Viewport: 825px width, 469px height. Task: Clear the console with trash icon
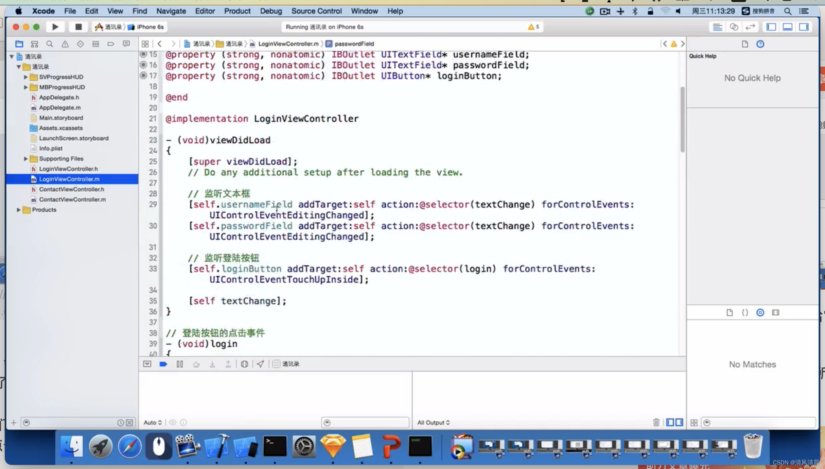tap(656, 422)
